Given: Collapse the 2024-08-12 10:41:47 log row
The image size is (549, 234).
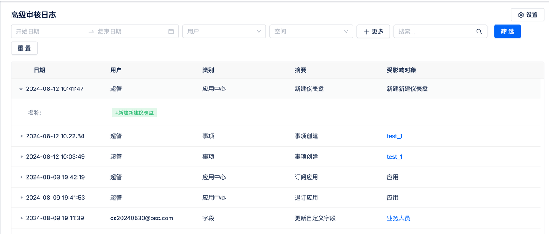Looking at the screenshot, I should pyautogui.click(x=21, y=89).
